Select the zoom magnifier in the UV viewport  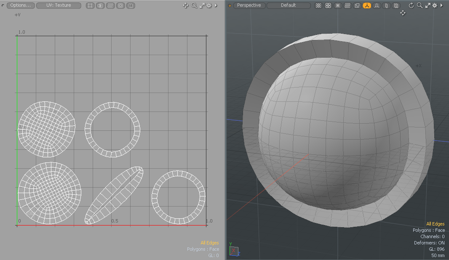(194, 5)
